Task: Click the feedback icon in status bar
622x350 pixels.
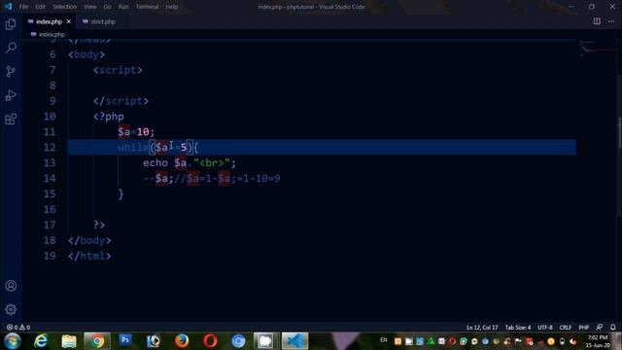Action: tap(600, 328)
